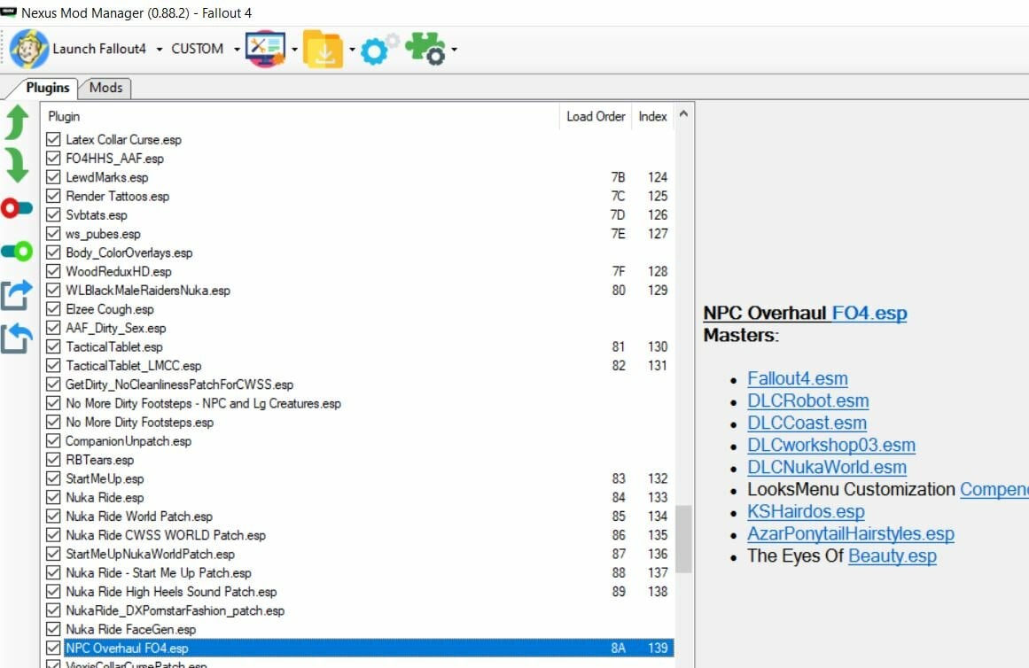This screenshot has width=1029, height=668.
Task: Toggle LewdMarks.esp checkbox
Action: coord(53,177)
